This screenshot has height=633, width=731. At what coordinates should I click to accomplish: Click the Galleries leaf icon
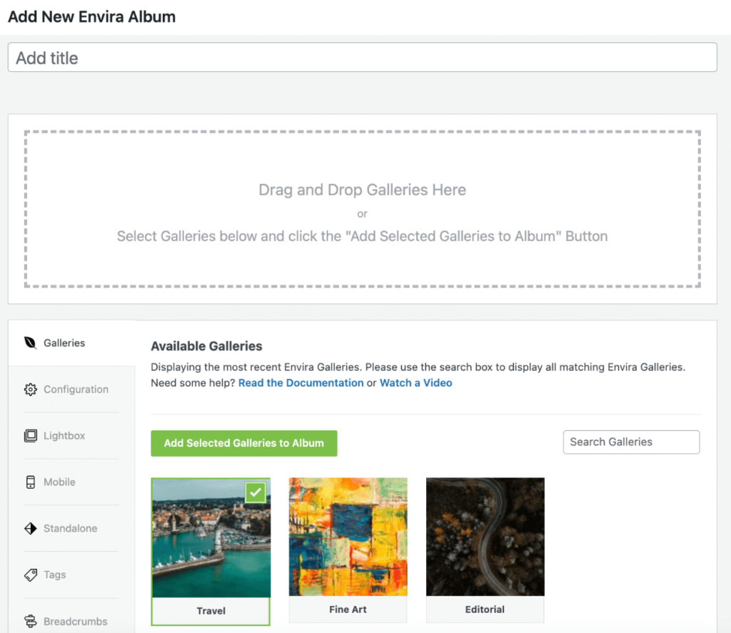tap(30, 343)
